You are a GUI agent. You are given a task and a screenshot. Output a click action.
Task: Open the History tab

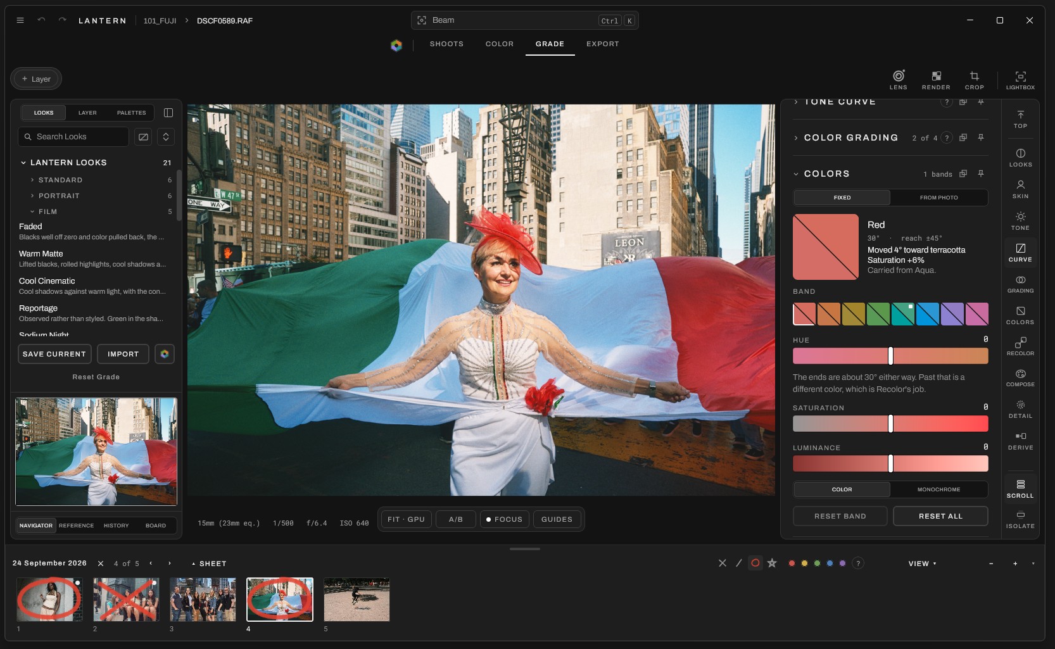click(116, 526)
